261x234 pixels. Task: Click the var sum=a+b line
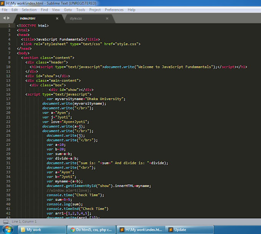[x=59, y=154]
